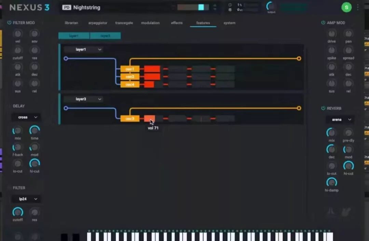The width and height of the screenshot is (369, 241).
Task: Click the Filter Mod vel knob
Action: point(18,34)
